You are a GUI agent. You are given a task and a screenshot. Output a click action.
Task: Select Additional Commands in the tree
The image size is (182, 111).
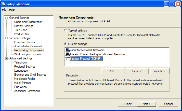(x=27, y=91)
